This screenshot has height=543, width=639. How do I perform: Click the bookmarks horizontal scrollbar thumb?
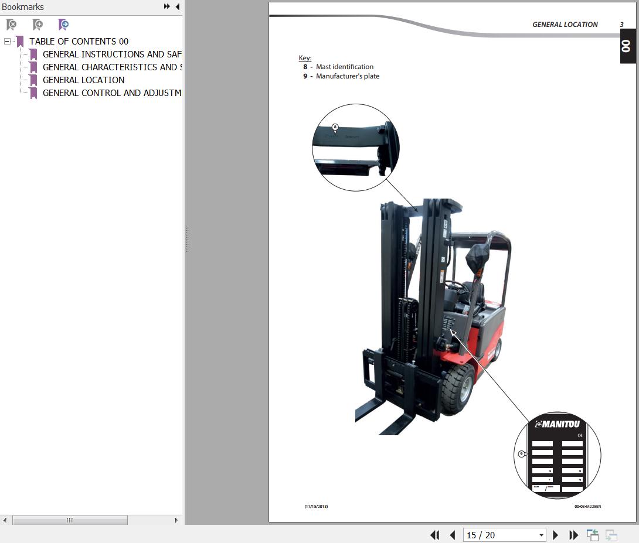(x=70, y=520)
